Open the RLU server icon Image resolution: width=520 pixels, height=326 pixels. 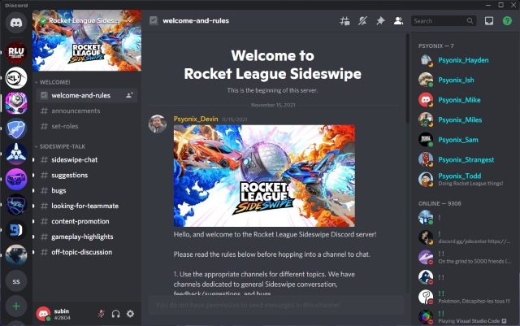16,52
